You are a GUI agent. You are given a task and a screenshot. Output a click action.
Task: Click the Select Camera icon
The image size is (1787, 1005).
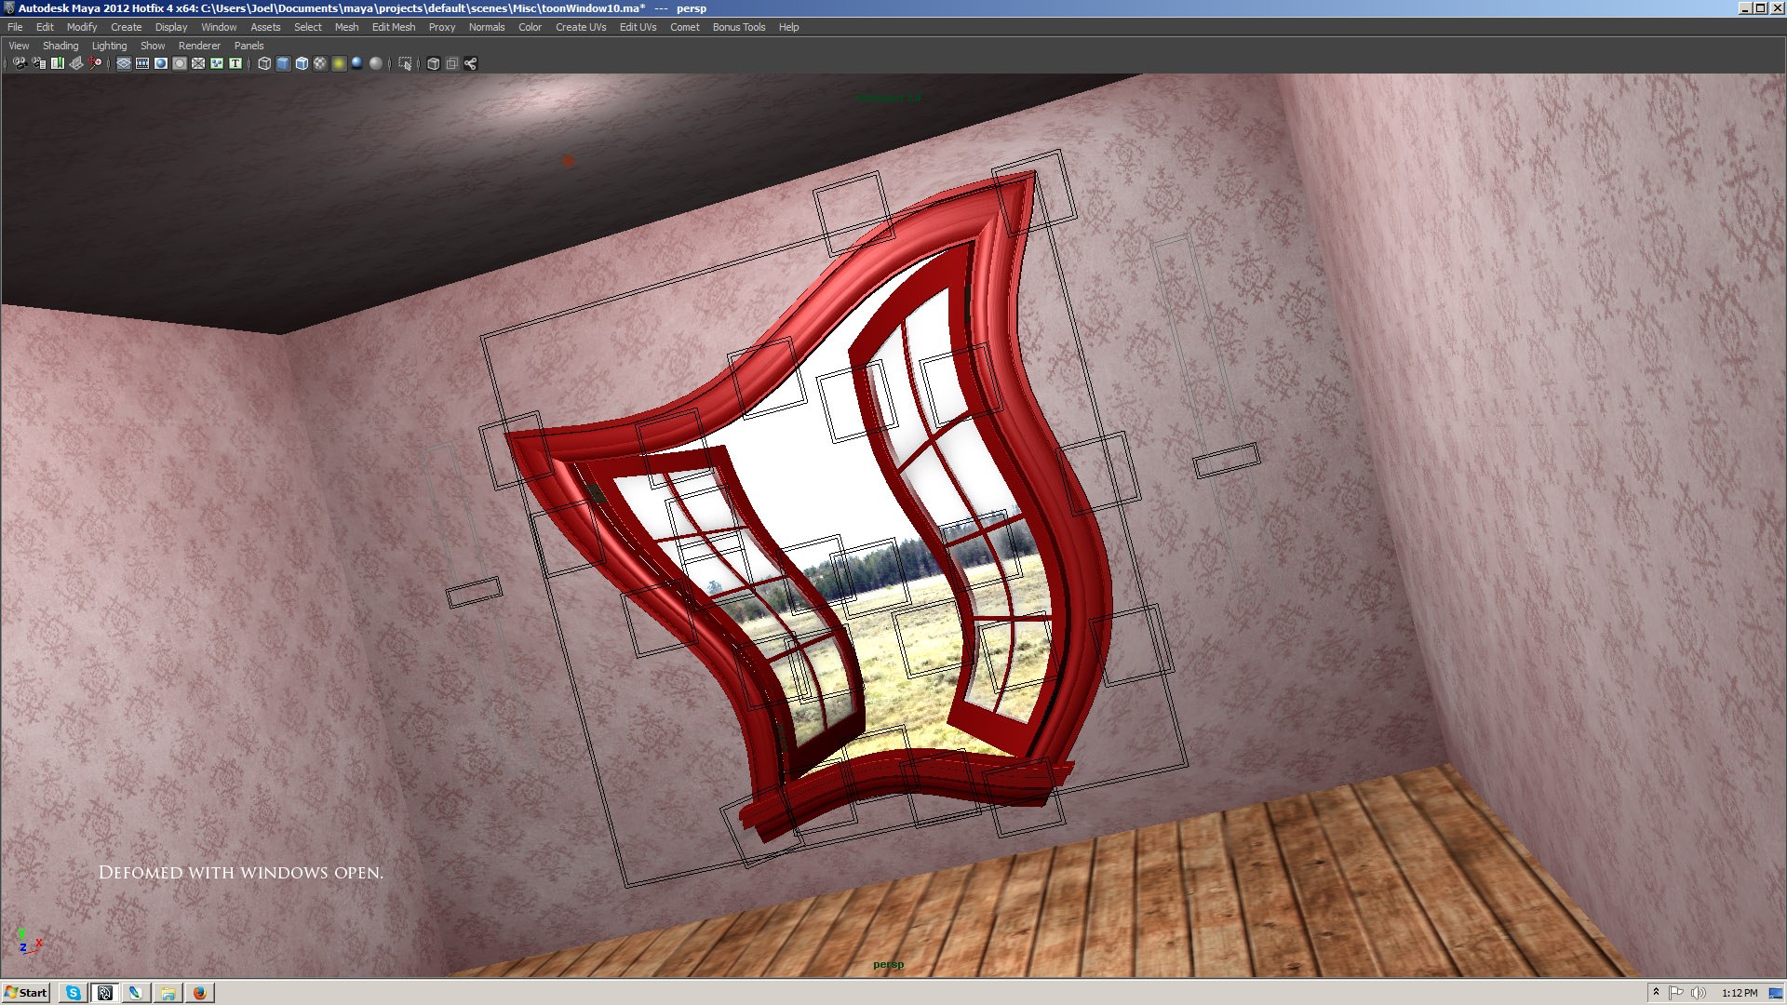point(20,63)
